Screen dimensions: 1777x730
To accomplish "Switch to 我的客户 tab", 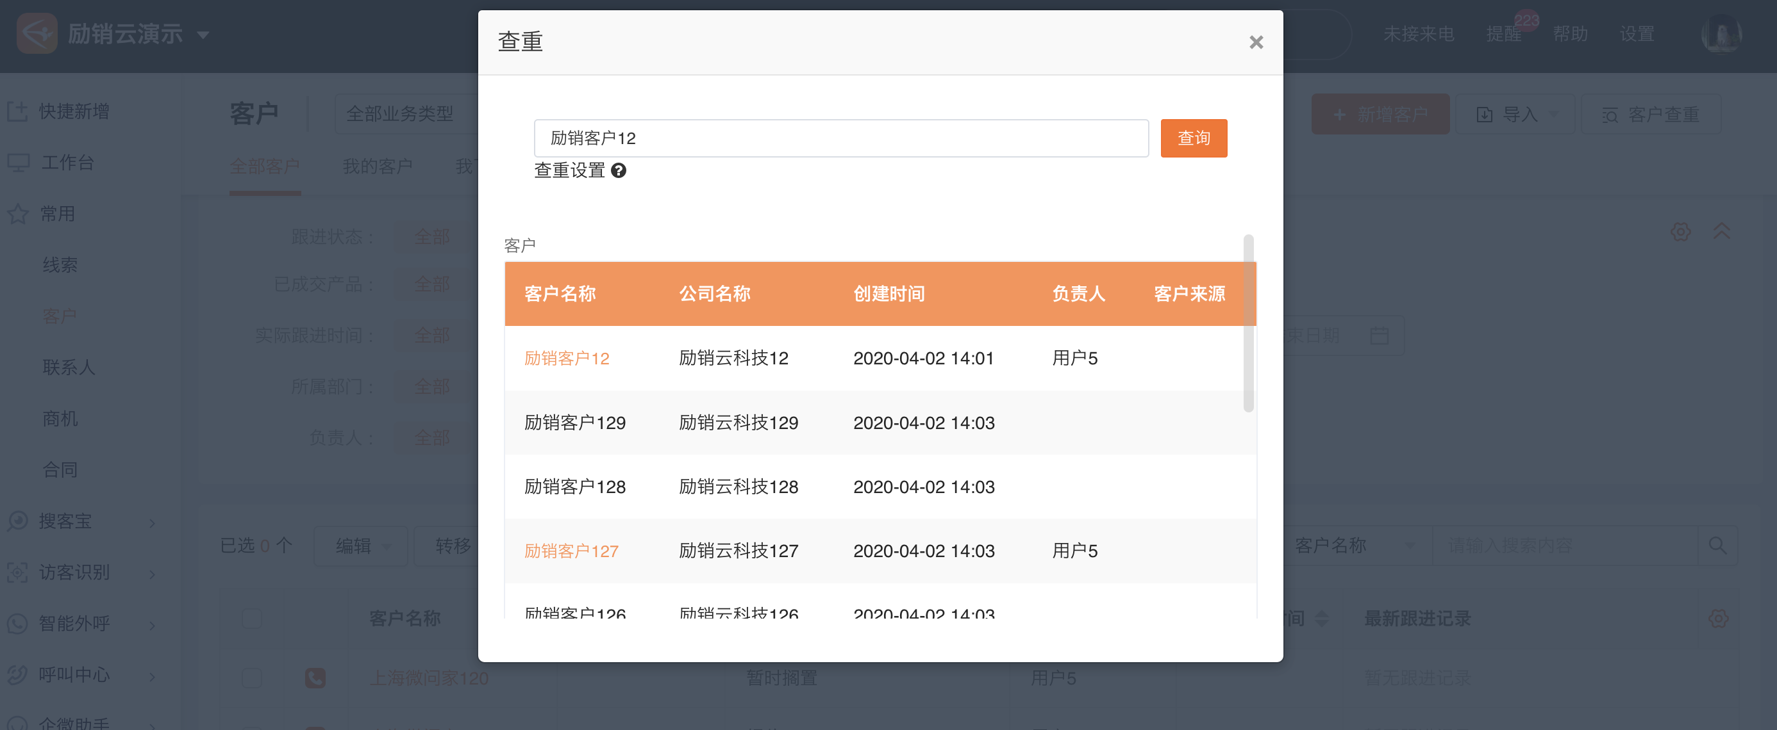I will point(378,166).
